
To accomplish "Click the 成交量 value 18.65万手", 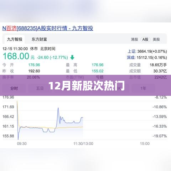I will coord(158,65).
